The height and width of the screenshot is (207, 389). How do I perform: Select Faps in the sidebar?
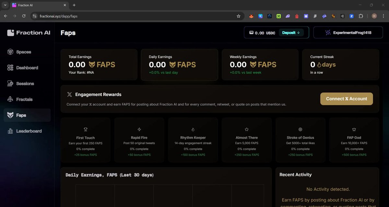point(27,115)
